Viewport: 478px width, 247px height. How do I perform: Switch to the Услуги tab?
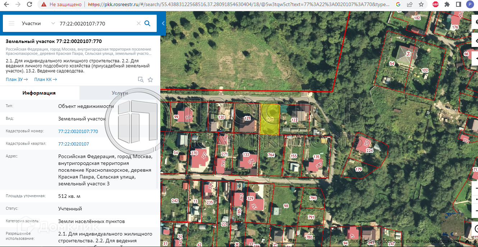point(120,93)
